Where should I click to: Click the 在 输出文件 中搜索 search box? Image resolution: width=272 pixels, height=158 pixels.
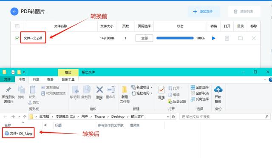click(224, 117)
